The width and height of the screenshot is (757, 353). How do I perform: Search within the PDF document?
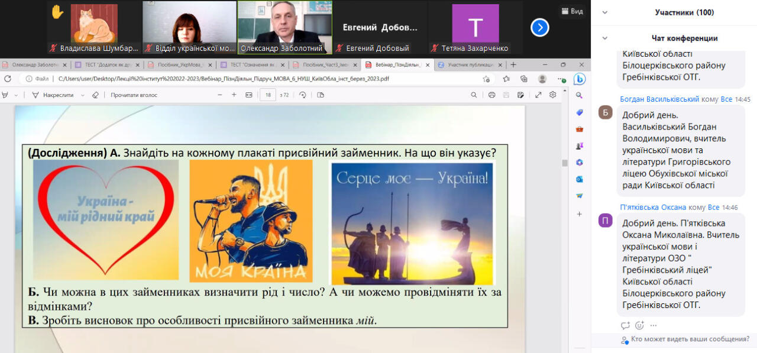(474, 95)
